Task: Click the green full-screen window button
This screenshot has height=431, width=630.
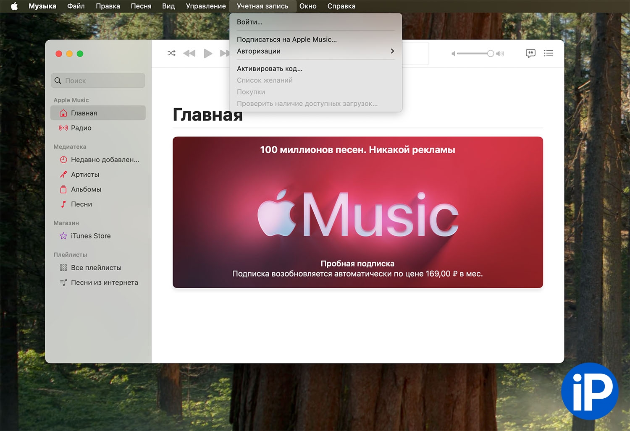Action: [x=80, y=54]
